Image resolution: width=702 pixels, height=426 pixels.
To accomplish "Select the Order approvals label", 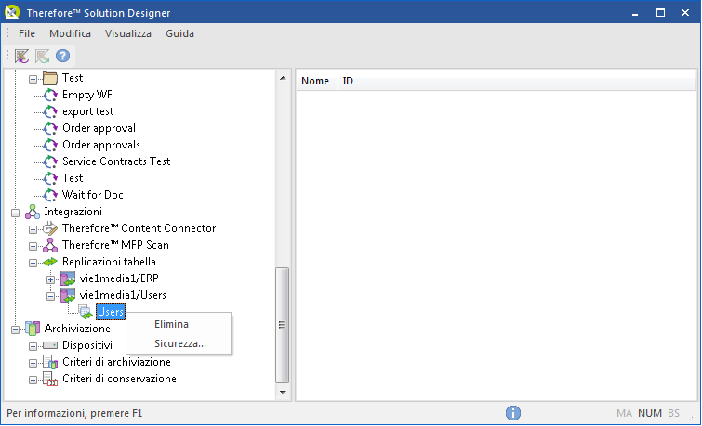I will (x=101, y=145).
